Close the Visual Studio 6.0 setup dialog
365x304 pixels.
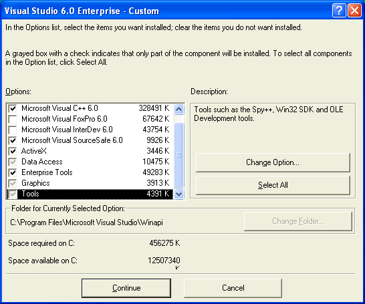click(354, 11)
